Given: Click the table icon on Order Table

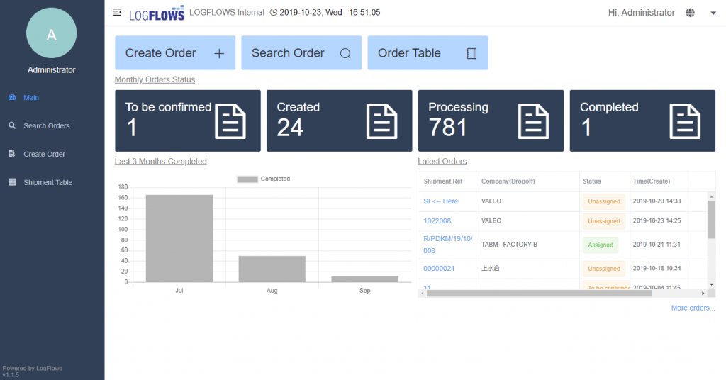Looking at the screenshot, I should [x=471, y=54].
